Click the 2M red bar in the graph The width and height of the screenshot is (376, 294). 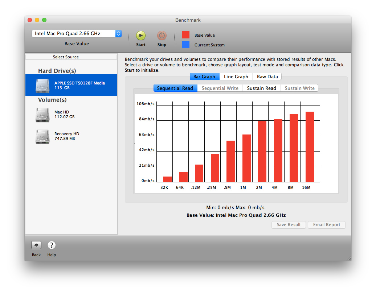point(262,152)
